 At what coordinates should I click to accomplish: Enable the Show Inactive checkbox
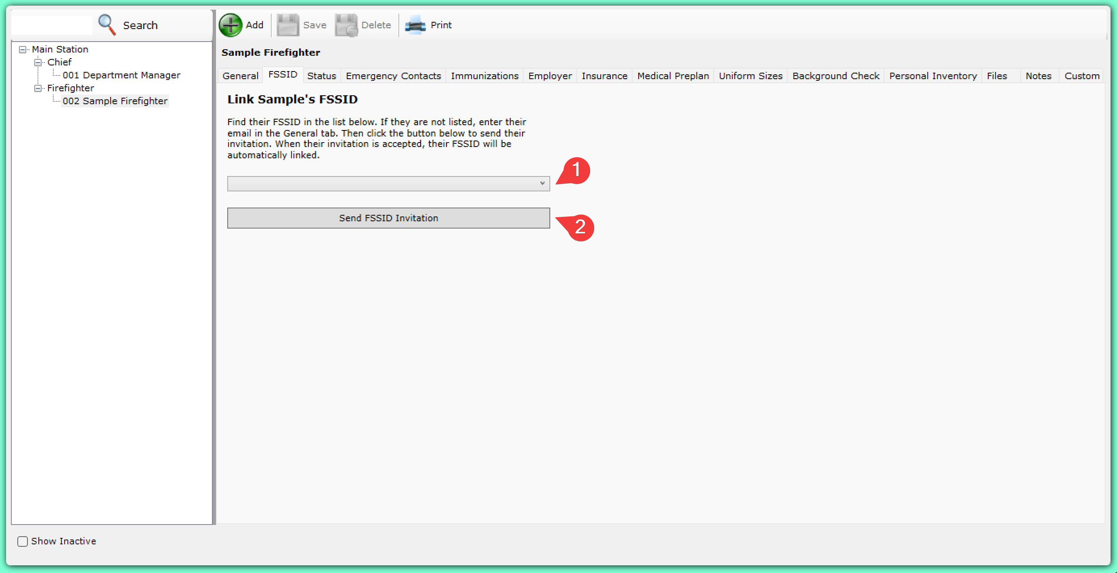[x=23, y=541]
